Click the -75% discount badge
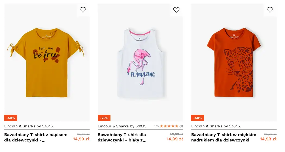 coord(104,118)
